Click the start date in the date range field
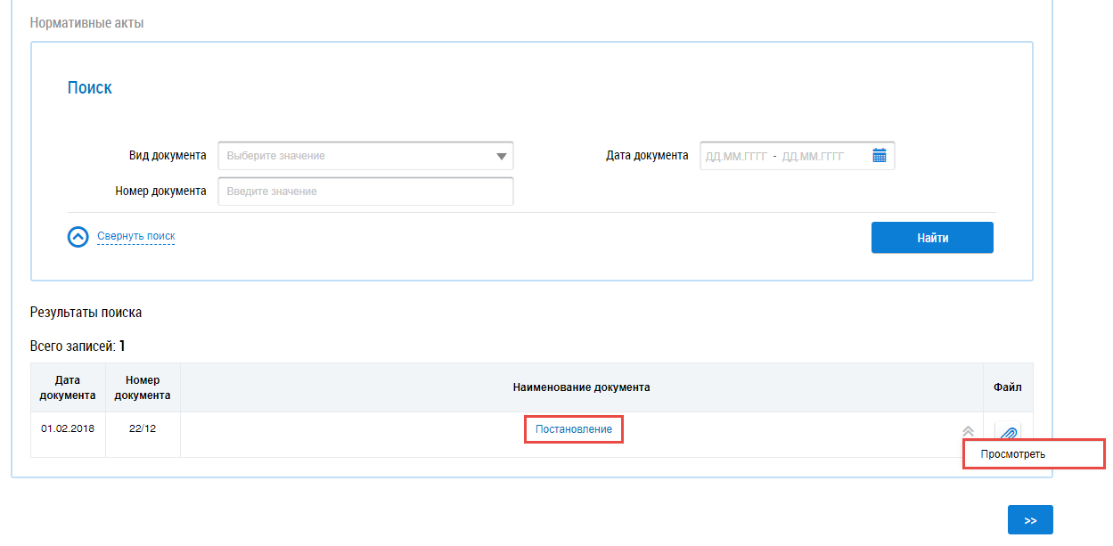 tap(736, 156)
